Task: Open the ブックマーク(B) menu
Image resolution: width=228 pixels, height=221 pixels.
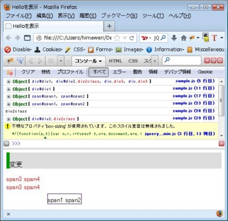Action: [119, 15]
